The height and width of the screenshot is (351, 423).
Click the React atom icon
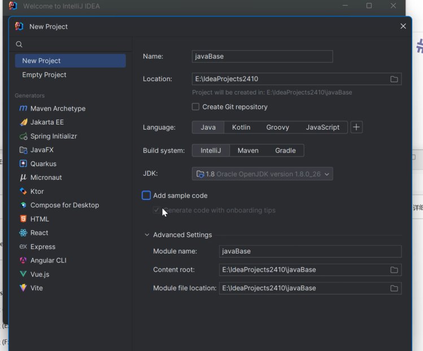(x=23, y=233)
